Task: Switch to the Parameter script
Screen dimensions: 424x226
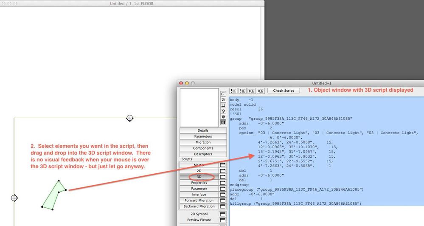Action: pos(199,189)
